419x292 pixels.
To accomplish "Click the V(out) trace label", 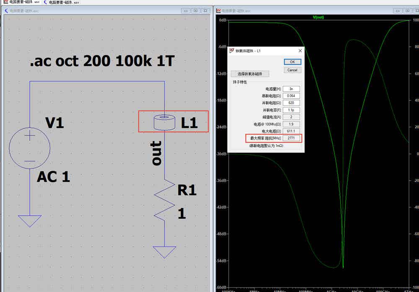I will [318, 17].
